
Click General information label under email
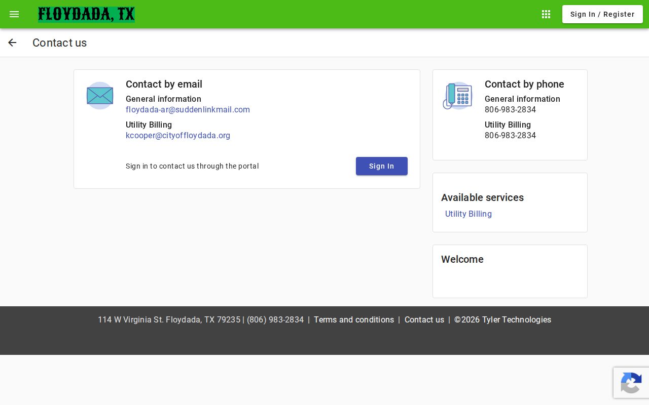[163, 99]
